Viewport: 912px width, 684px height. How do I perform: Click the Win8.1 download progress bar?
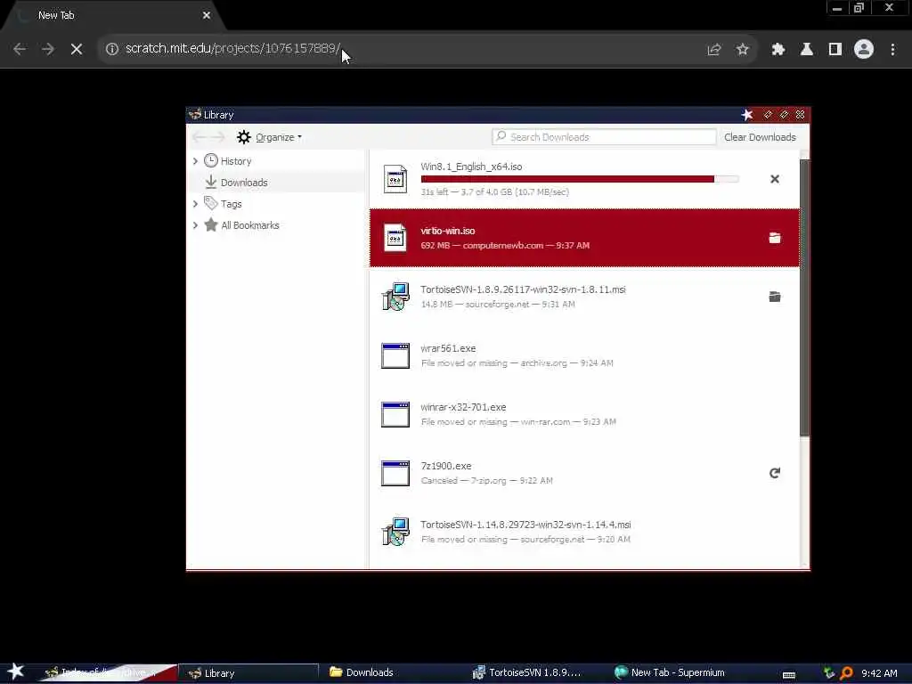(x=580, y=179)
